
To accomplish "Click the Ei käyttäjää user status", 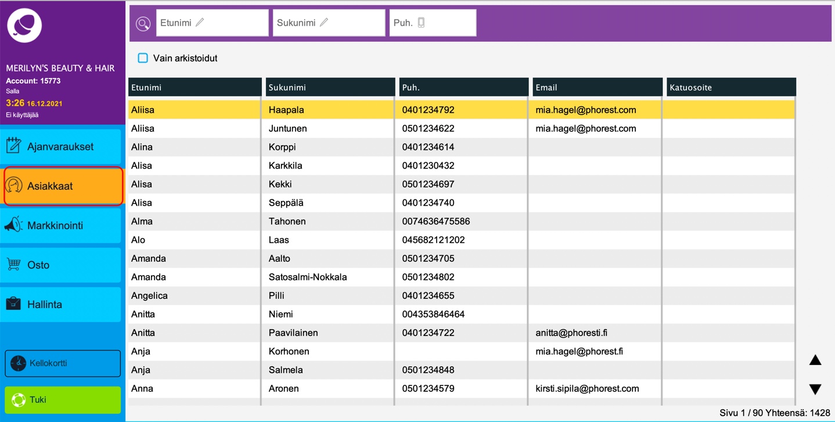I will 22,115.
